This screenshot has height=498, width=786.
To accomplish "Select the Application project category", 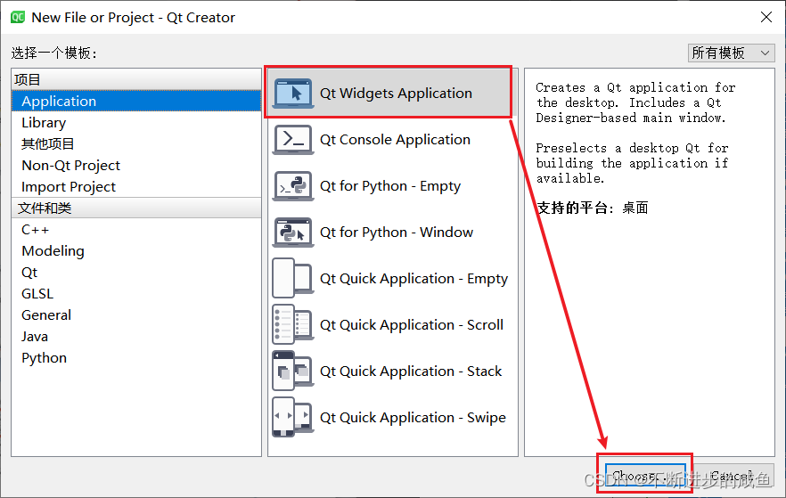I will click(x=136, y=102).
